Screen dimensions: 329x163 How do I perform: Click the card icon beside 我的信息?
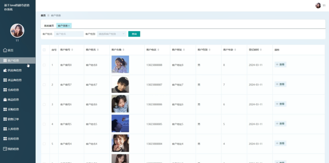[5, 149]
